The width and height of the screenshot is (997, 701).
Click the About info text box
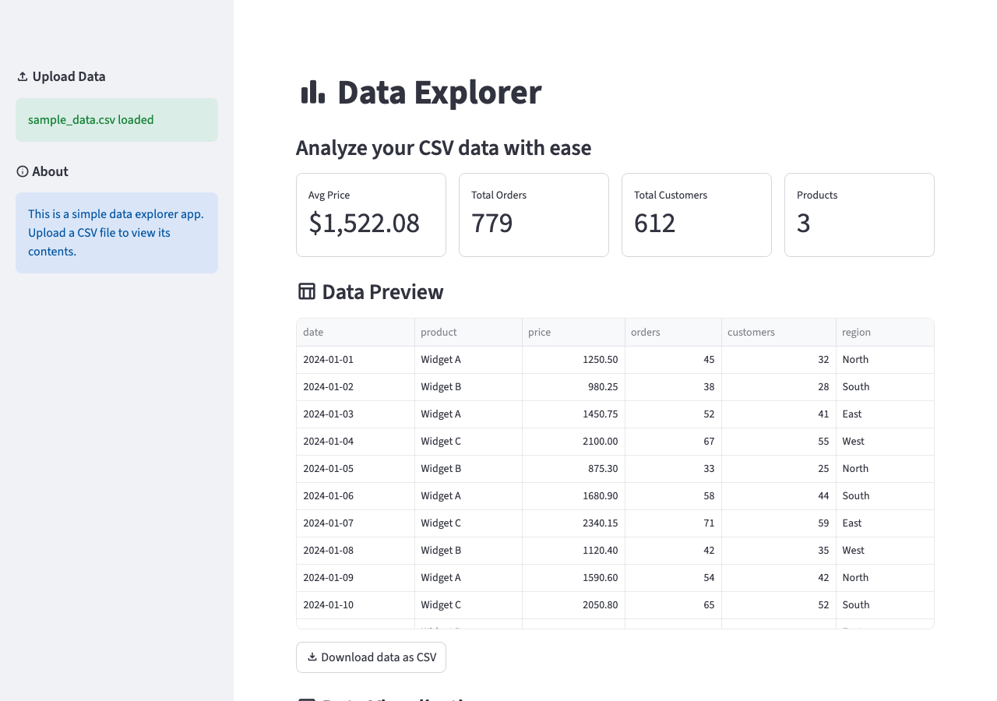pyautogui.click(x=117, y=233)
